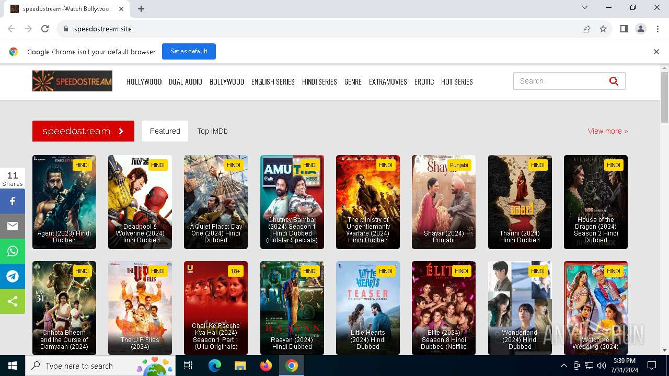Show hidden system tray icons
Viewport: 669px width, 376px height.
(563, 366)
